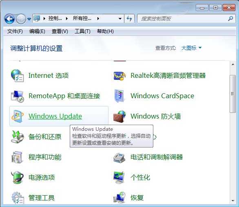The width and height of the screenshot is (239, 207).
Task: Open the Windows CardSpace icon
Action: 119,96
